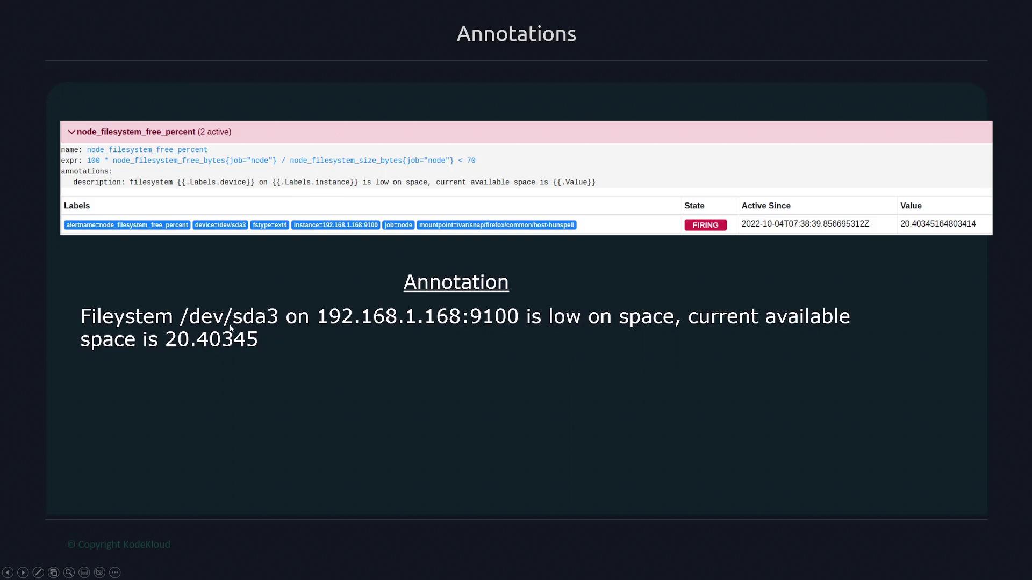Open the pen and laser pointer tools

[x=38, y=572]
